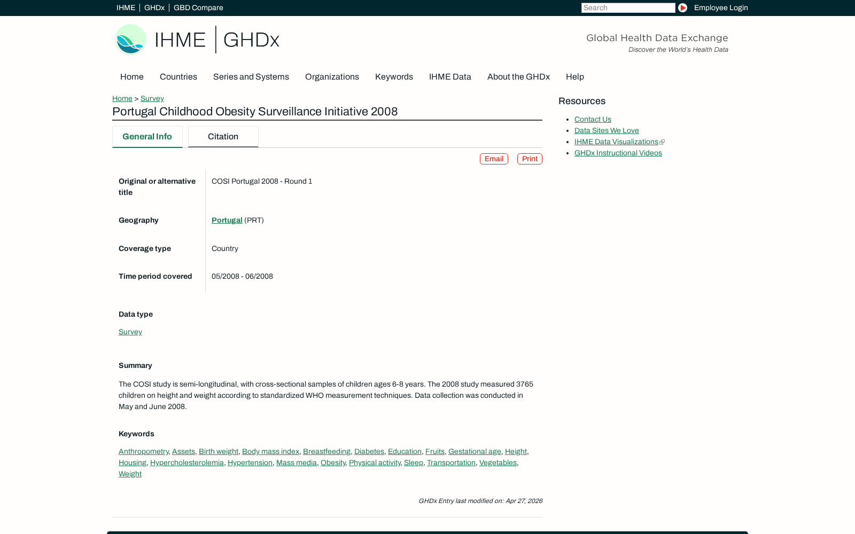Open Survey data type link
The width and height of the screenshot is (855, 534).
pyautogui.click(x=130, y=332)
